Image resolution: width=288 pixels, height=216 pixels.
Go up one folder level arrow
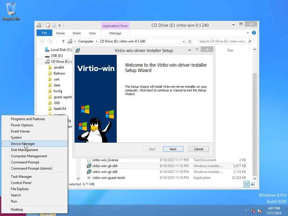click(63, 41)
